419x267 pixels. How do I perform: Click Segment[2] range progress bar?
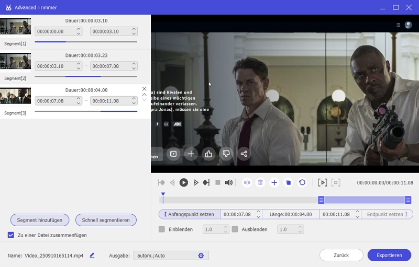pos(86,76)
